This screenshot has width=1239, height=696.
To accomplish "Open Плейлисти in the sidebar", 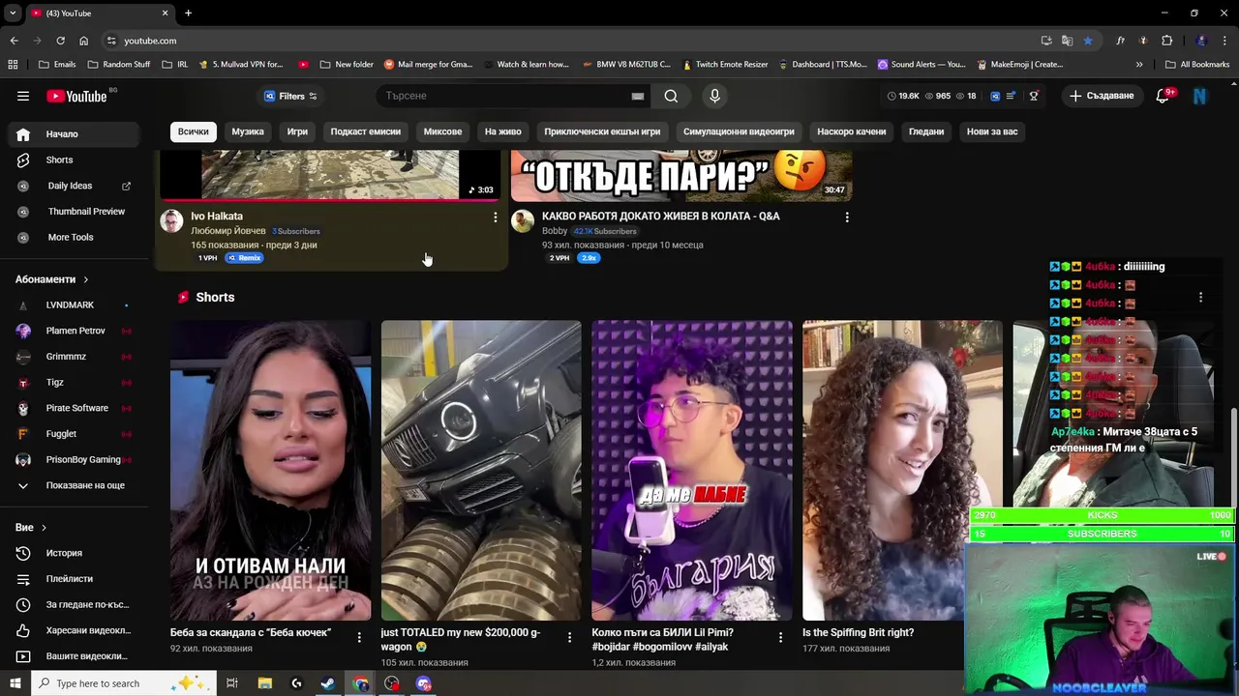I will [75, 579].
